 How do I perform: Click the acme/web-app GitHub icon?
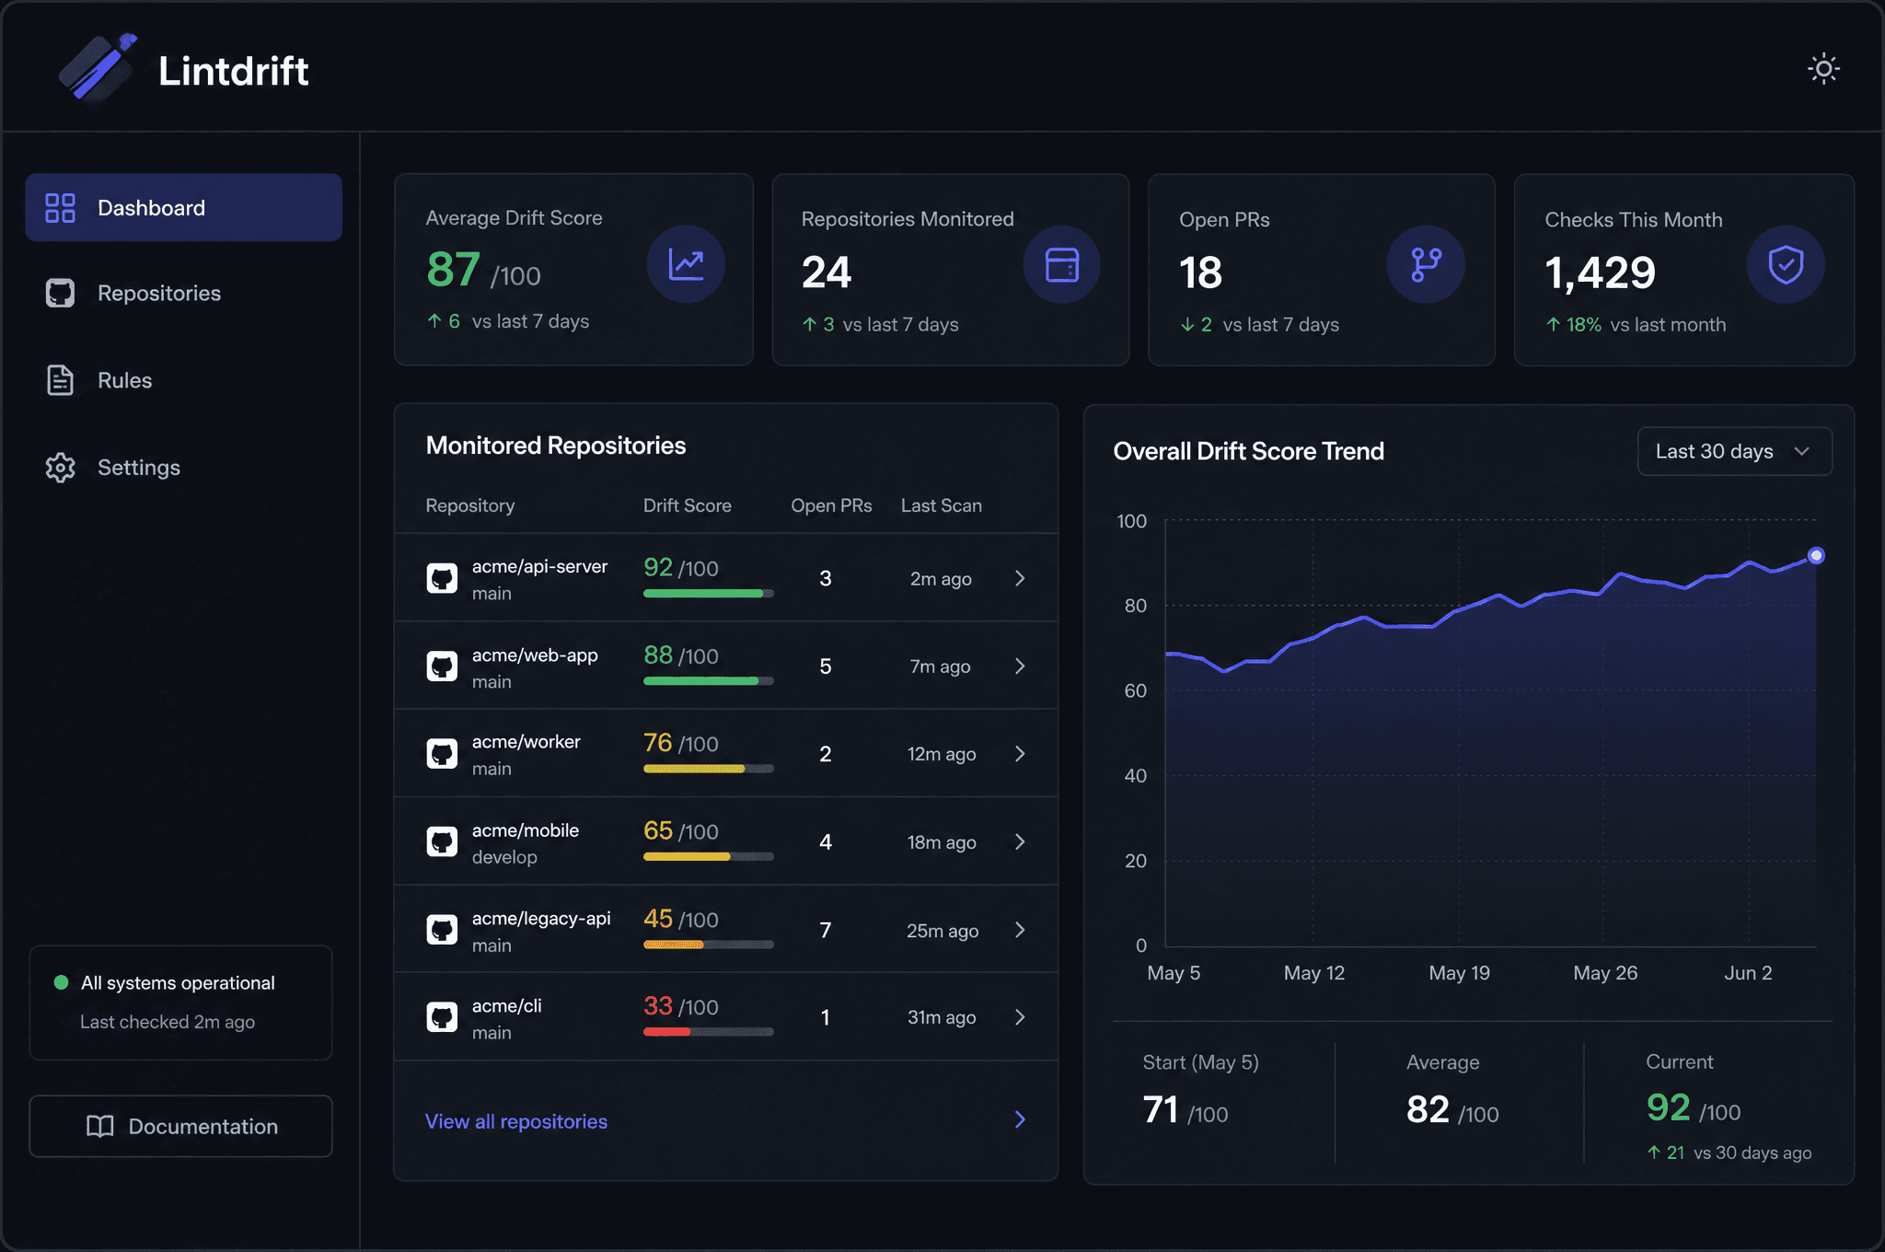pyautogui.click(x=442, y=666)
